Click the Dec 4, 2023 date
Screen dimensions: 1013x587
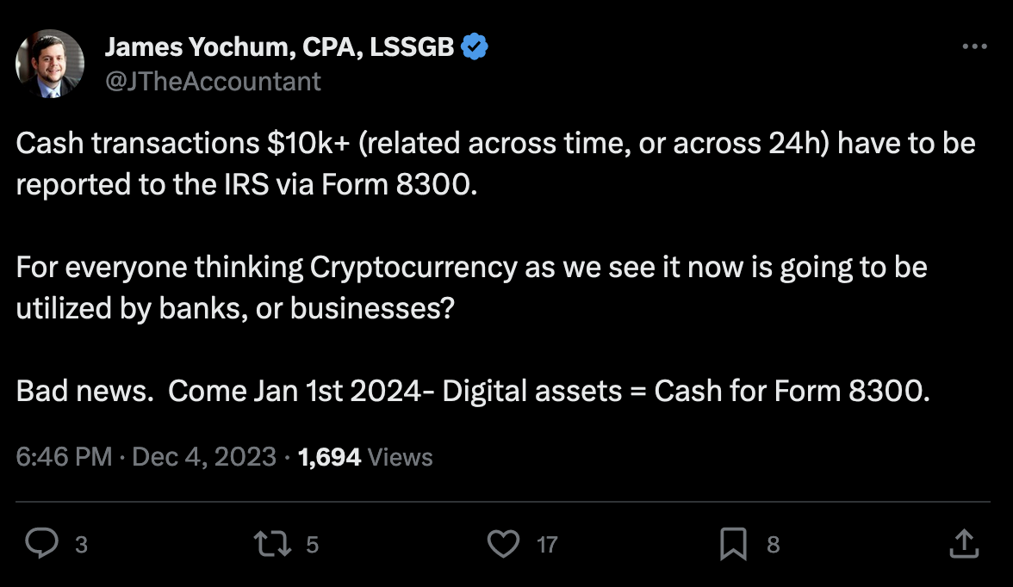(204, 457)
